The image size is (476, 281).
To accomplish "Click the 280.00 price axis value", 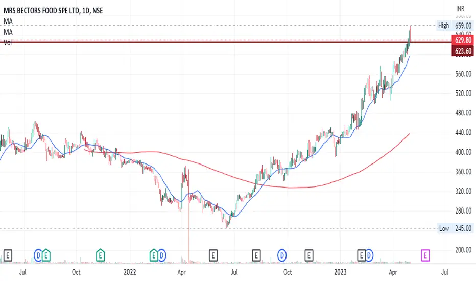I will tap(463, 210).
